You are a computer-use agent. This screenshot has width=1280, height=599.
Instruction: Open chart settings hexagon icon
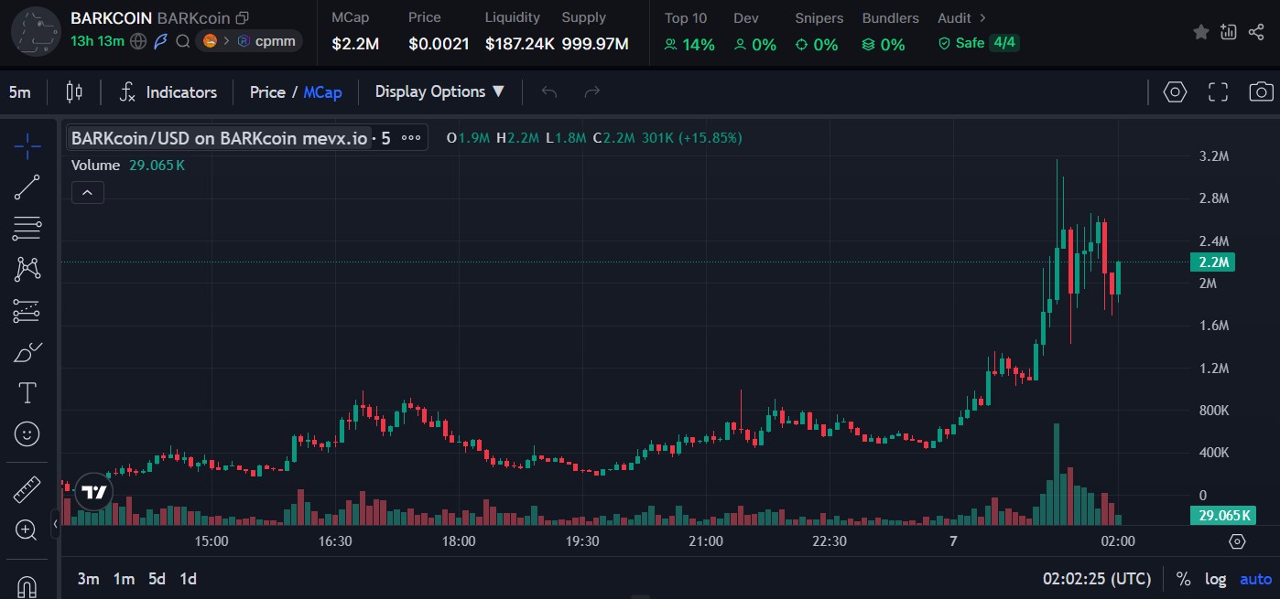coord(1175,91)
